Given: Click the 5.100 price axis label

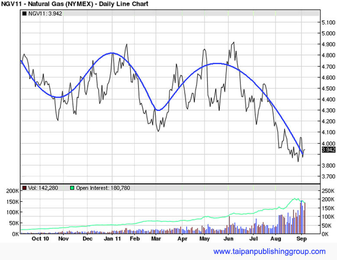Looking at the screenshot, I should pyautogui.click(x=328, y=23).
